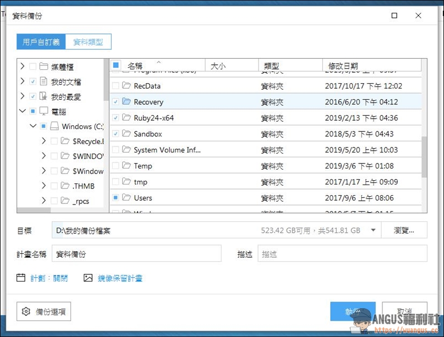The height and width of the screenshot is (337, 444).
Task: Click the gear icon in 備份選項
Action: [x=26, y=312]
